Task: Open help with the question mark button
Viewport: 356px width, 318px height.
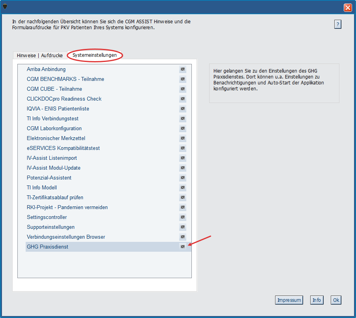Action: tap(337, 24)
